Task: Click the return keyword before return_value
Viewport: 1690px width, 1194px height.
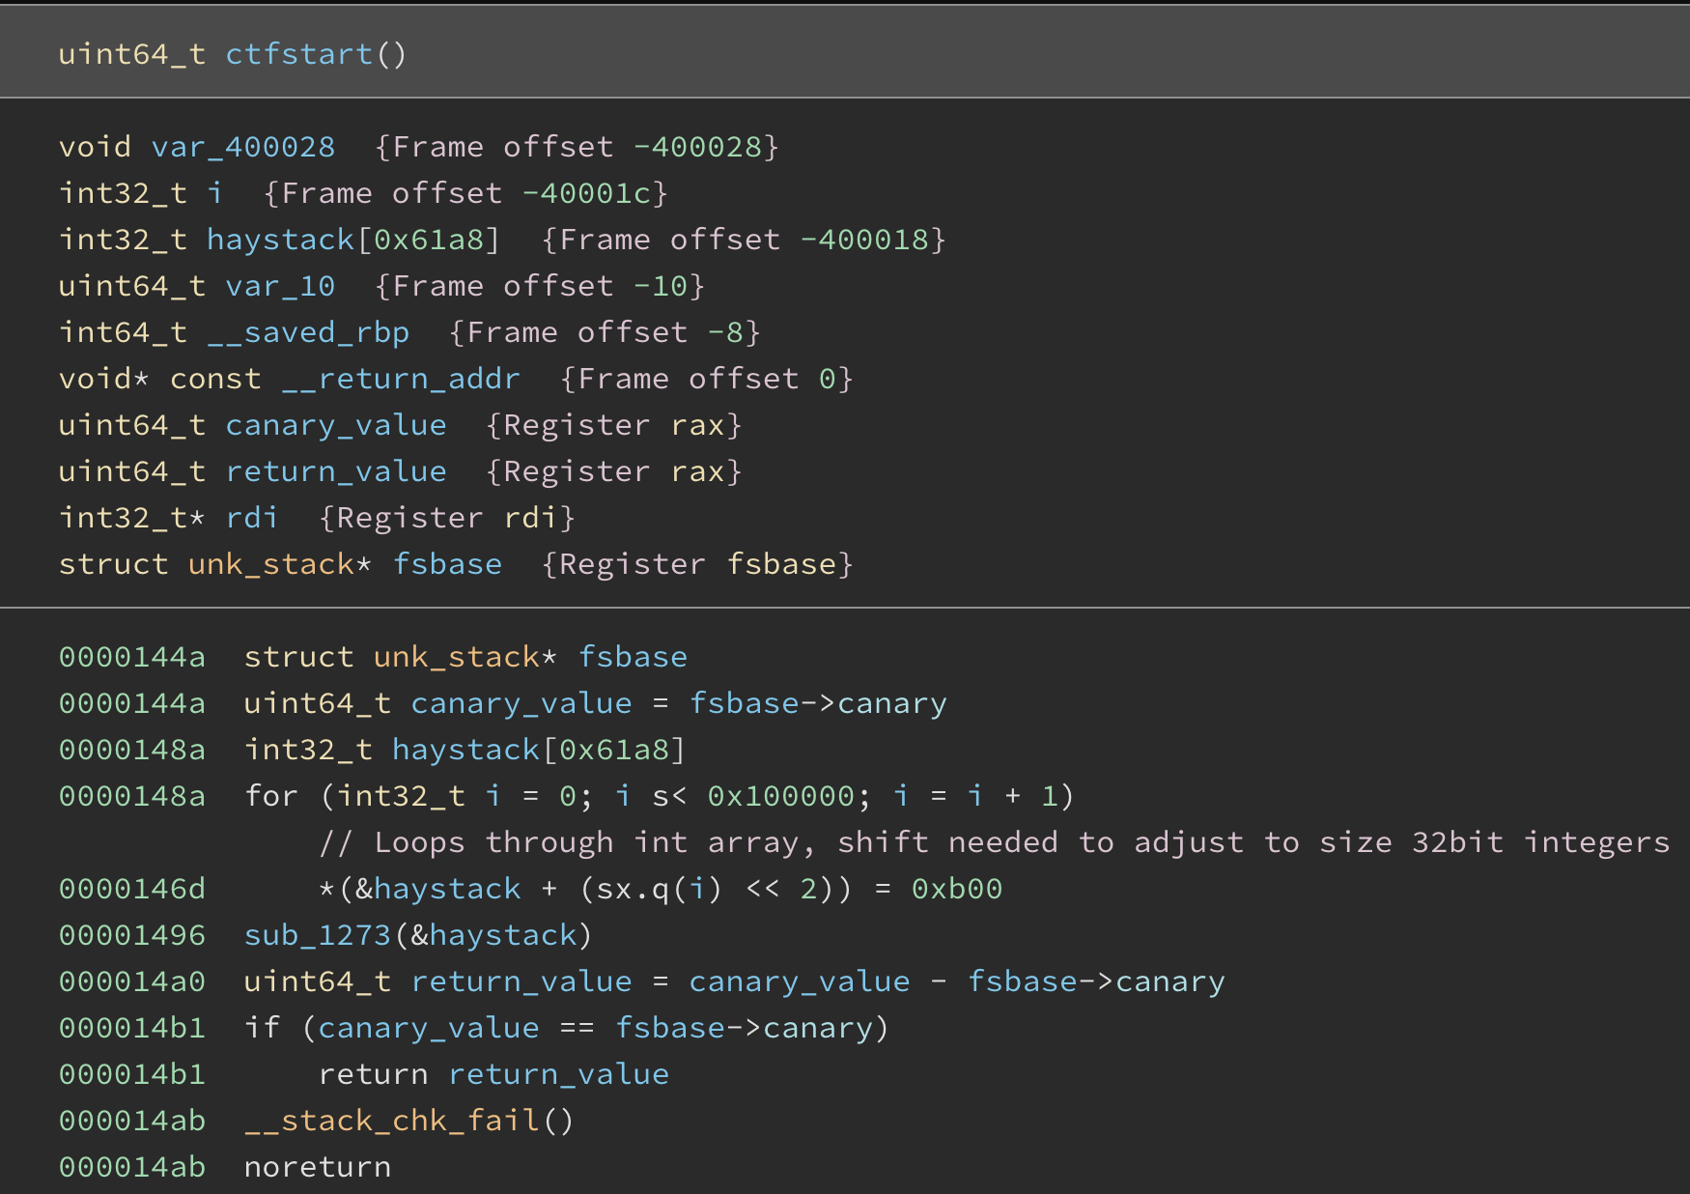Action: 373,1074
